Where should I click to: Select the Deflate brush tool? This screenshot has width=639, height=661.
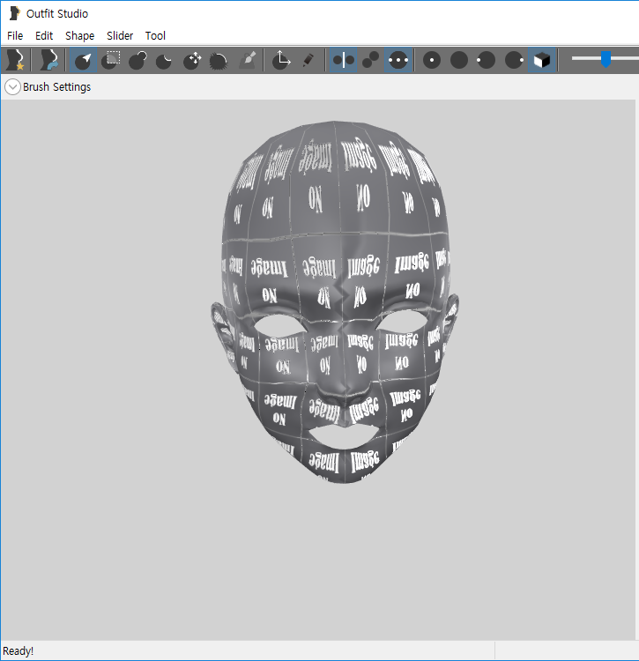pos(164,60)
